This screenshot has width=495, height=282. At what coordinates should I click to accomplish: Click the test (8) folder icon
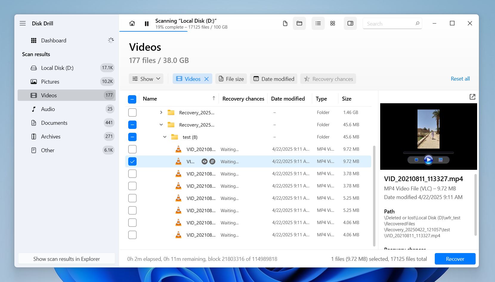pyautogui.click(x=174, y=137)
